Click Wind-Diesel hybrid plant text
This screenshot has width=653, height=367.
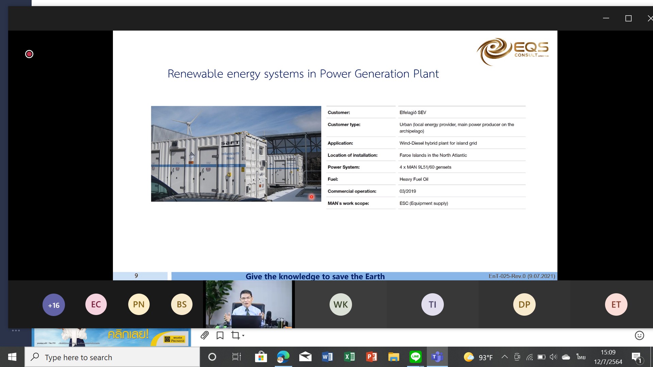438,143
